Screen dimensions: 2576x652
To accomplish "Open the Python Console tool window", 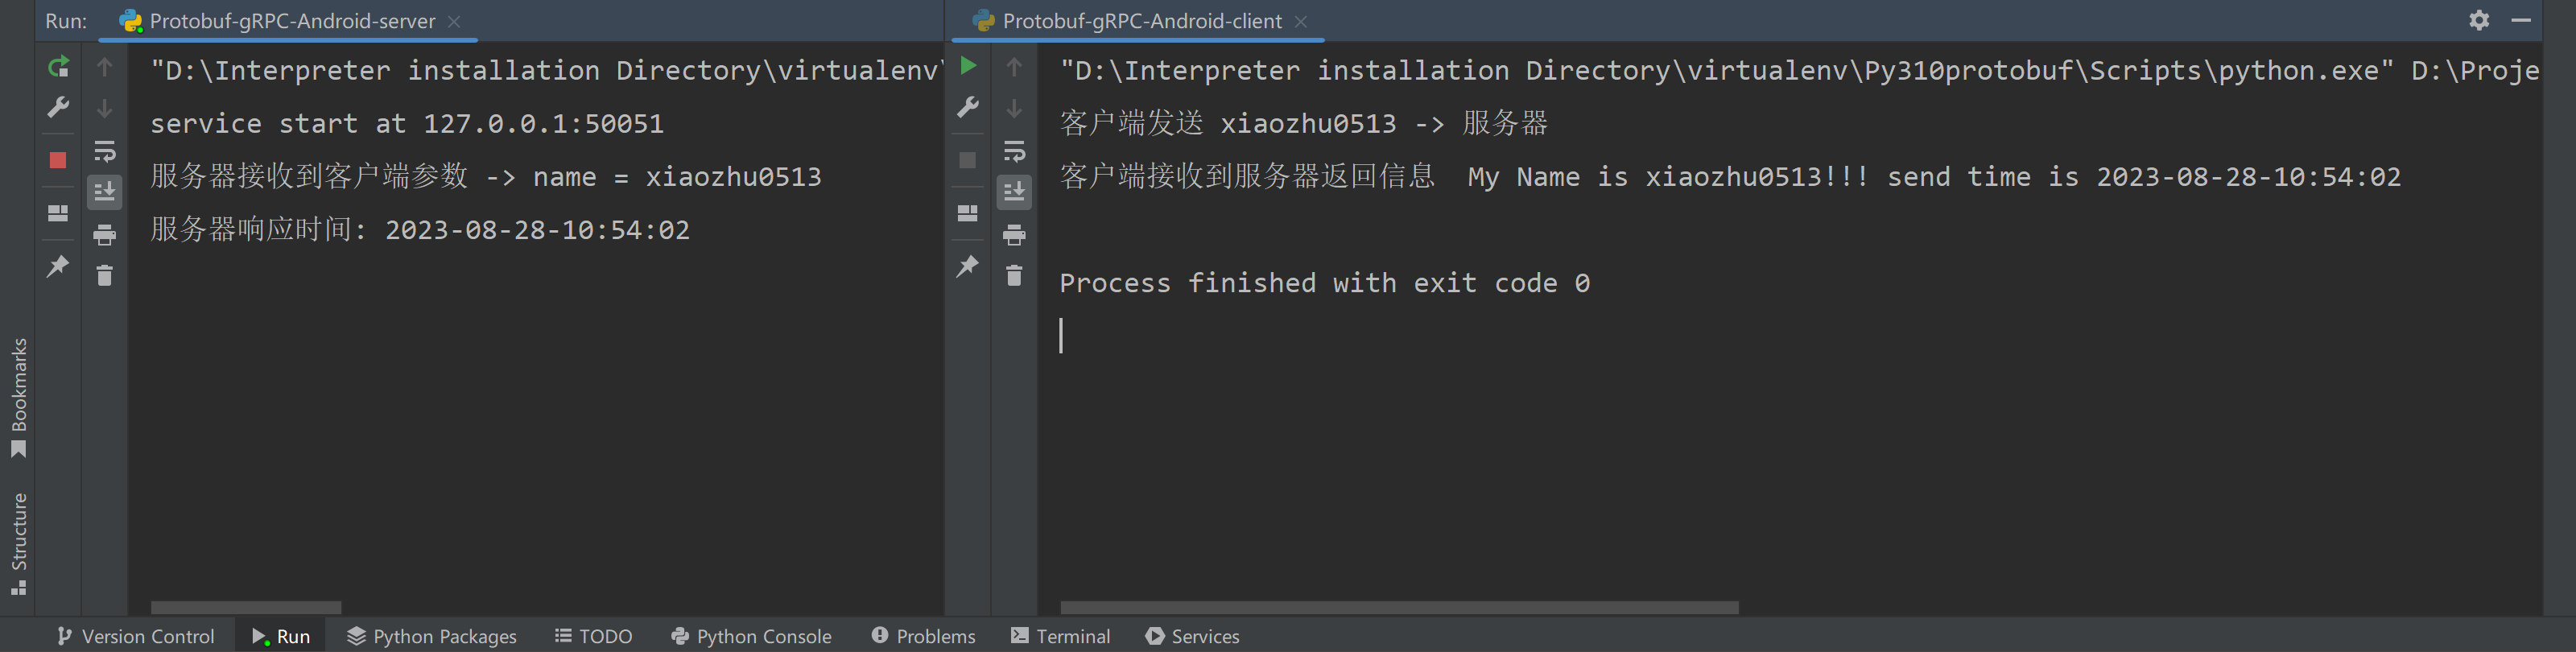I will click(x=751, y=636).
